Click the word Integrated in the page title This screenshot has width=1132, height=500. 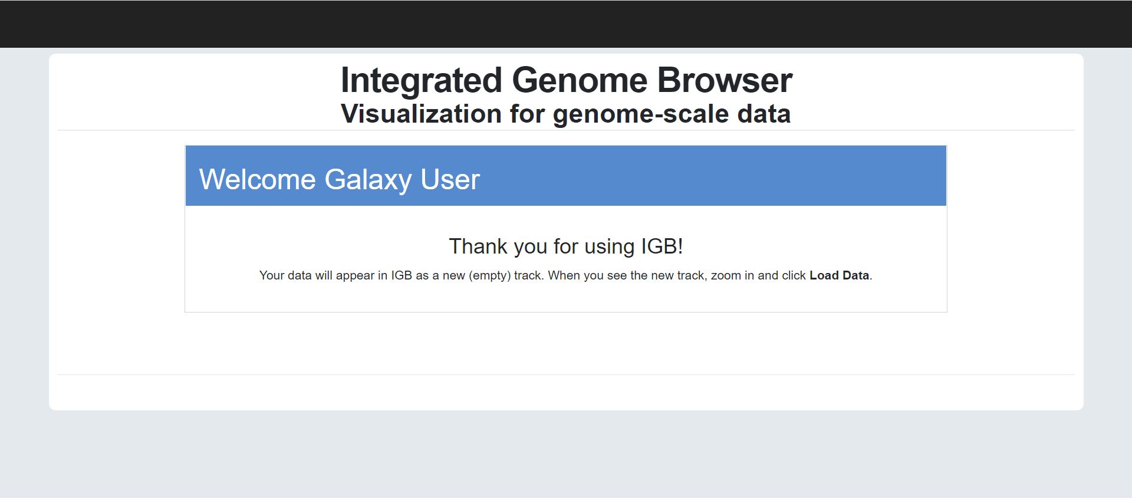click(422, 80)
